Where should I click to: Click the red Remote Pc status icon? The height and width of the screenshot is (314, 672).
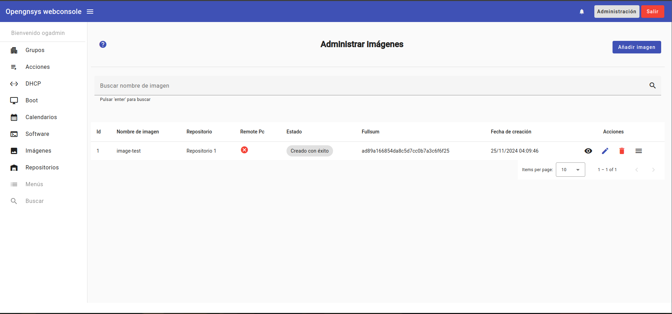[x=245, y=150]
